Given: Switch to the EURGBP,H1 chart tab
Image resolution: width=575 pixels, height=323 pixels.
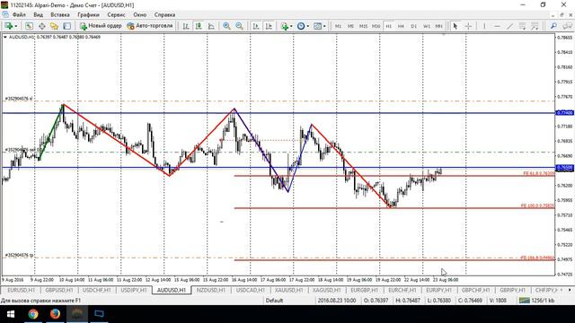Looking at the screenshot, I should pos(364,290).
